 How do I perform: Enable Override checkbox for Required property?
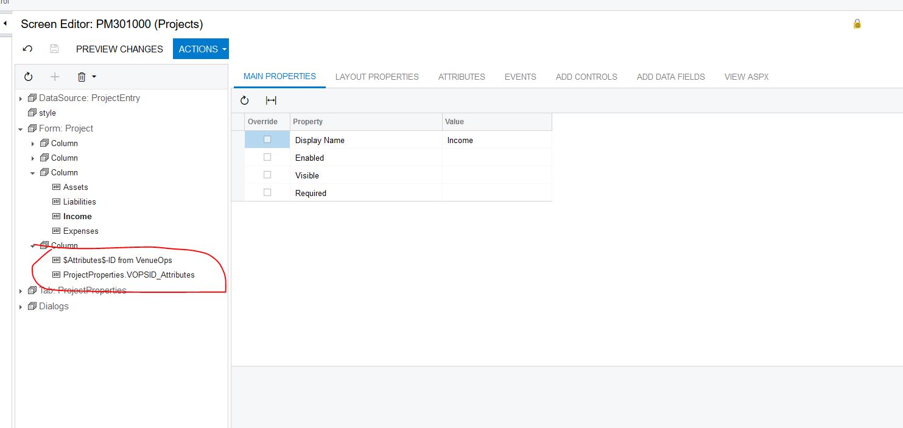[x=267, y=192]
